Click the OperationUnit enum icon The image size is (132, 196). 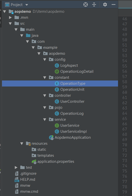(x=57, y=89)
